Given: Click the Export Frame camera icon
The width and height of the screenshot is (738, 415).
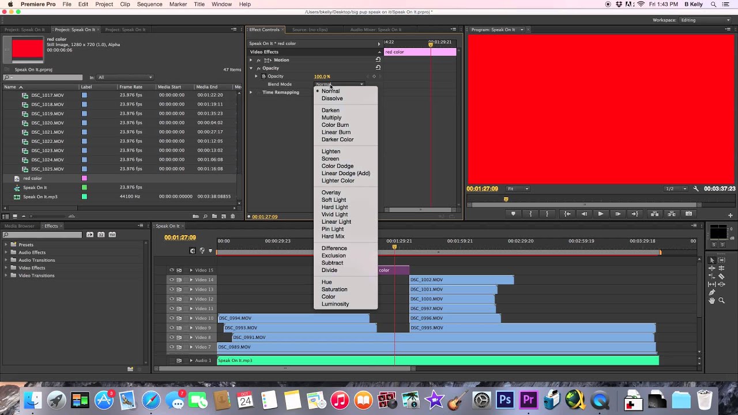Looking at the screenshot, I should click(x=688, y=214).
